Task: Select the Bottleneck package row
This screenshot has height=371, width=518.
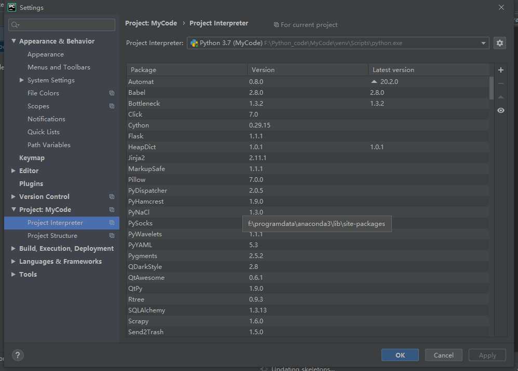Action: click(x=308, y=103)
